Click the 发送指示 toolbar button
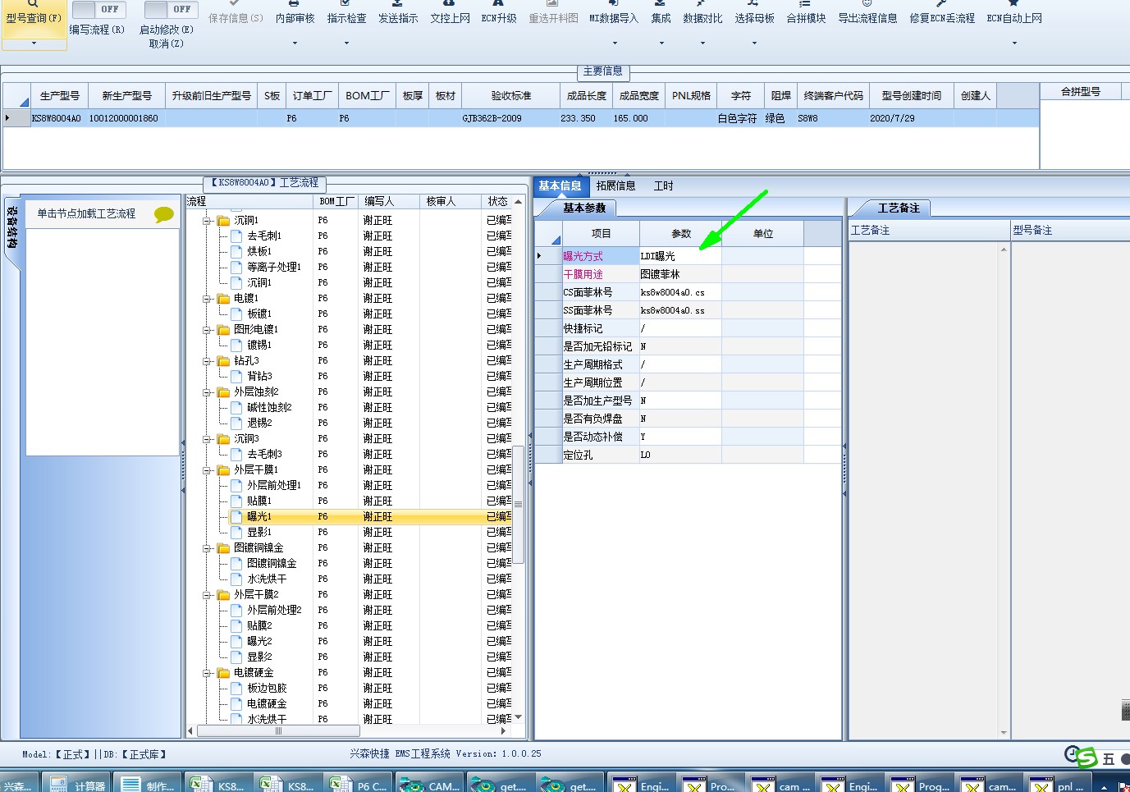1130x792 pixels. (x=398, y=13)
